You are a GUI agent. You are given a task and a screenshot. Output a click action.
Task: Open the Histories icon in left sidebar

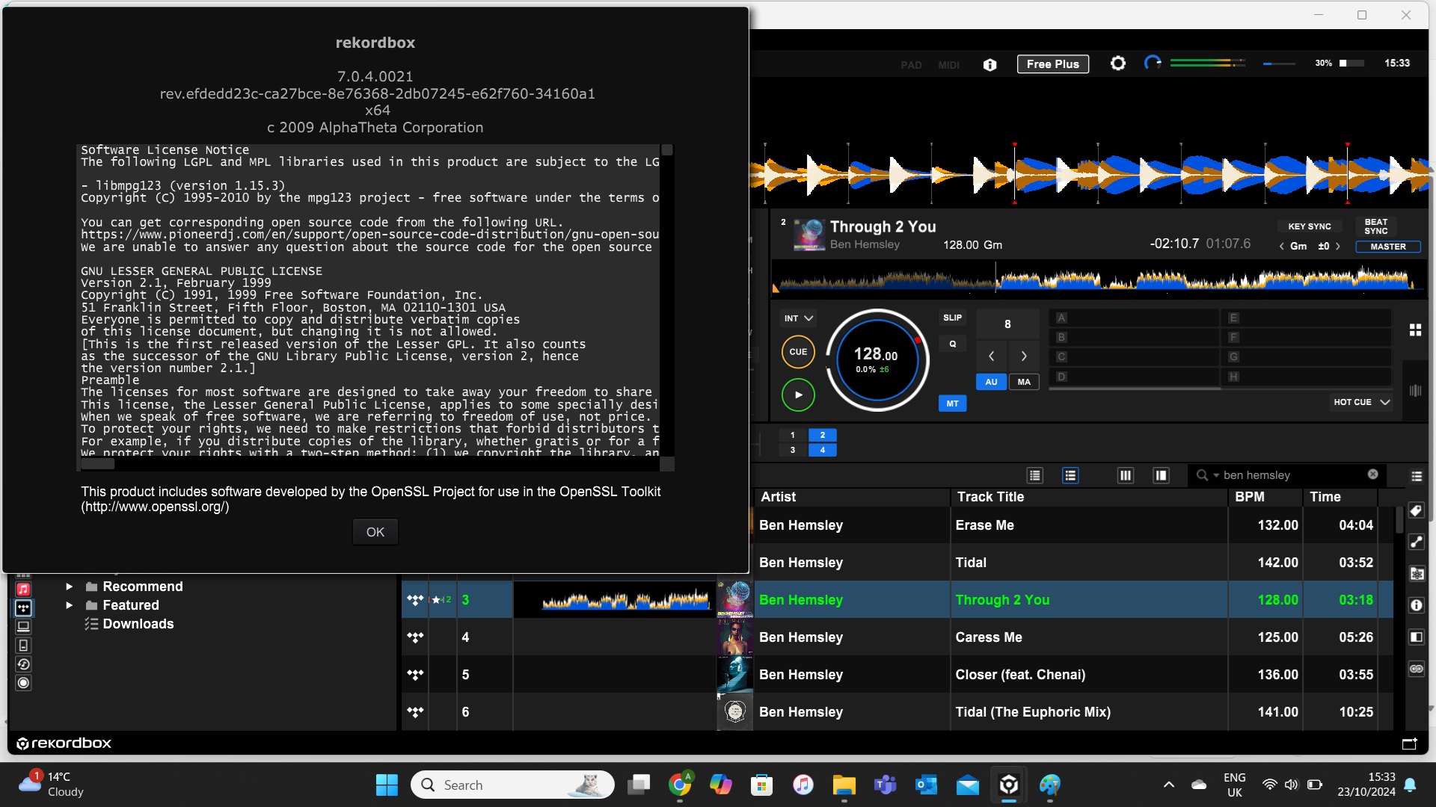[23, 664]
